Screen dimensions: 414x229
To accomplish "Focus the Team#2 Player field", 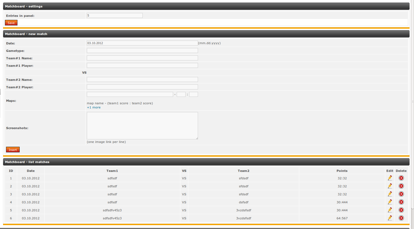I will point(142,87).
